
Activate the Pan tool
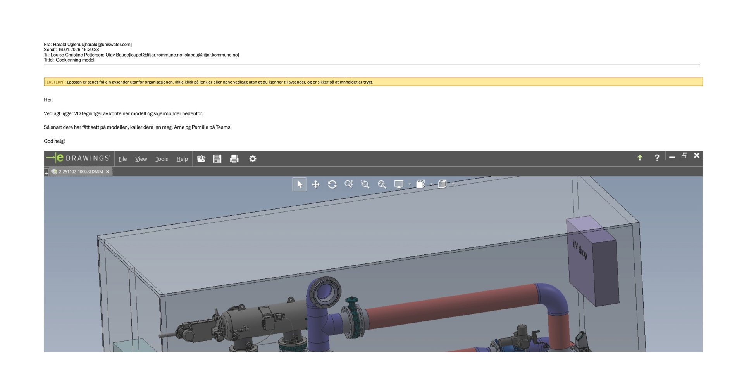click(316, 185)
